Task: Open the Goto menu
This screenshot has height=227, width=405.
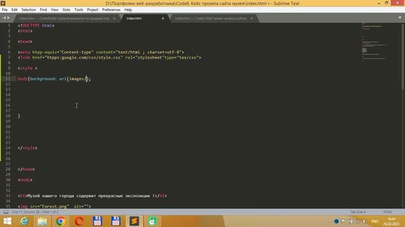Action: (66, 10)
